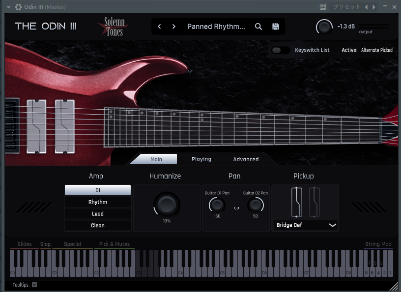Click the String Mod label

(x=378, y=244)
